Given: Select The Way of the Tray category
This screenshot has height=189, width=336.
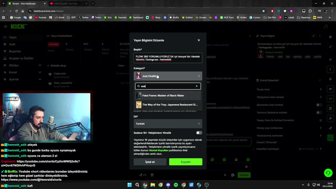Looking at the screenshot, I should tap(168, 105).
